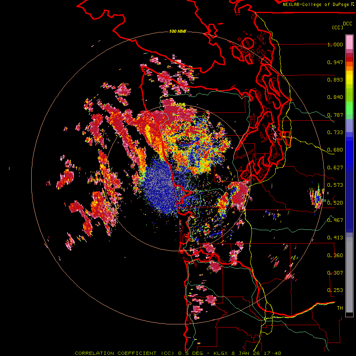Pick the bright green segment of the color bar

pyautogui.click(x=349, y=108)
